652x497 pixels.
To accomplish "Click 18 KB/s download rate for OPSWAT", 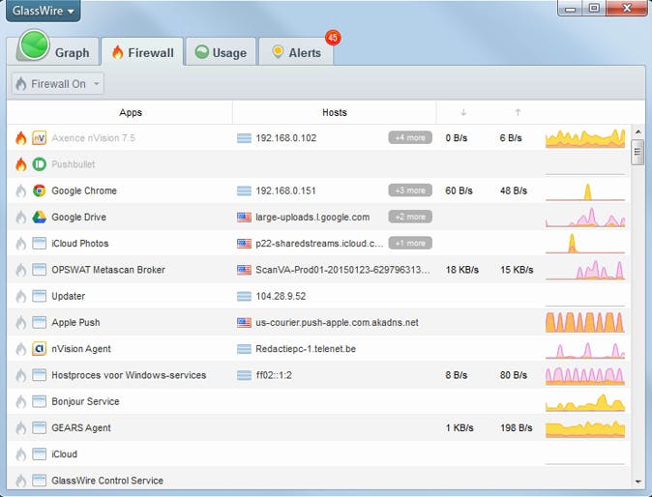I will tap(462, 270).
